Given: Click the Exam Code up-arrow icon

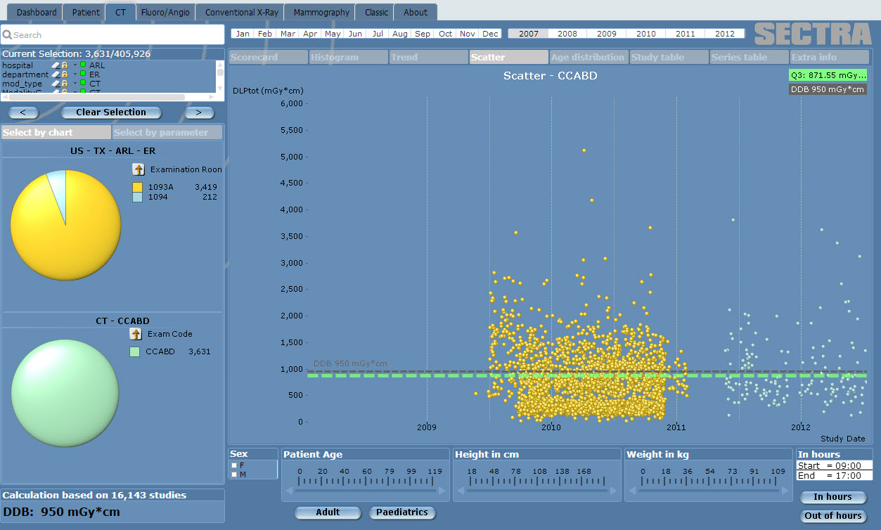Looking at the screenshot, I should 136,335.
